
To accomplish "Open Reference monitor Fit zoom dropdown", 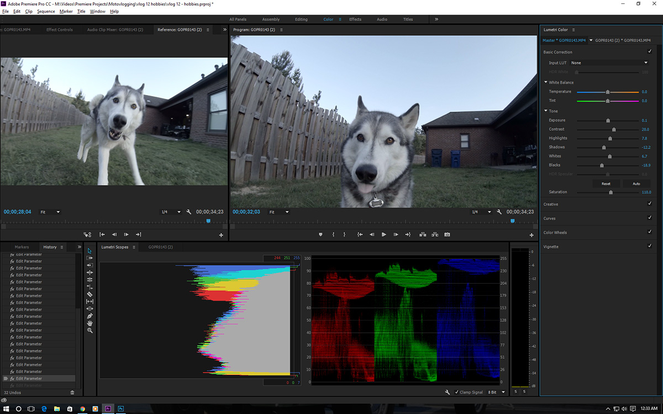I will coord(50,212).
